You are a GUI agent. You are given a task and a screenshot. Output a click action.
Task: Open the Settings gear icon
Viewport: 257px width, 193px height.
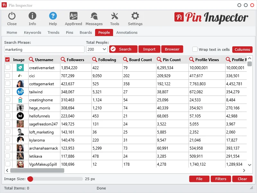tap(135, 16)
